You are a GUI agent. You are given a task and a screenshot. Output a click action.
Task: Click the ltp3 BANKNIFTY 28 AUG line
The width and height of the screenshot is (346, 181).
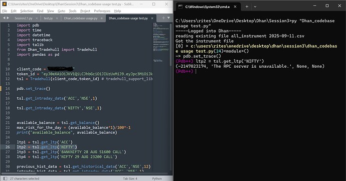coord(71,151)
